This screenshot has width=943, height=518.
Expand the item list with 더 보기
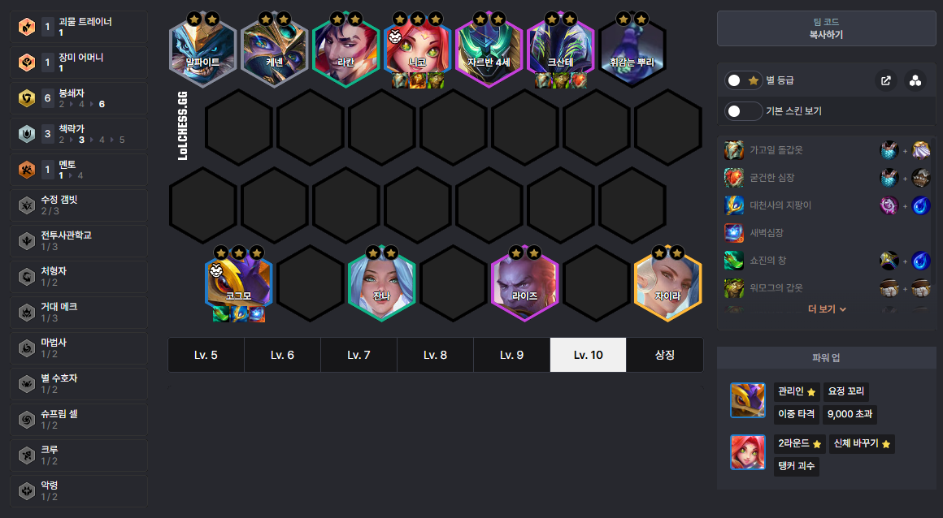(827, 309)
